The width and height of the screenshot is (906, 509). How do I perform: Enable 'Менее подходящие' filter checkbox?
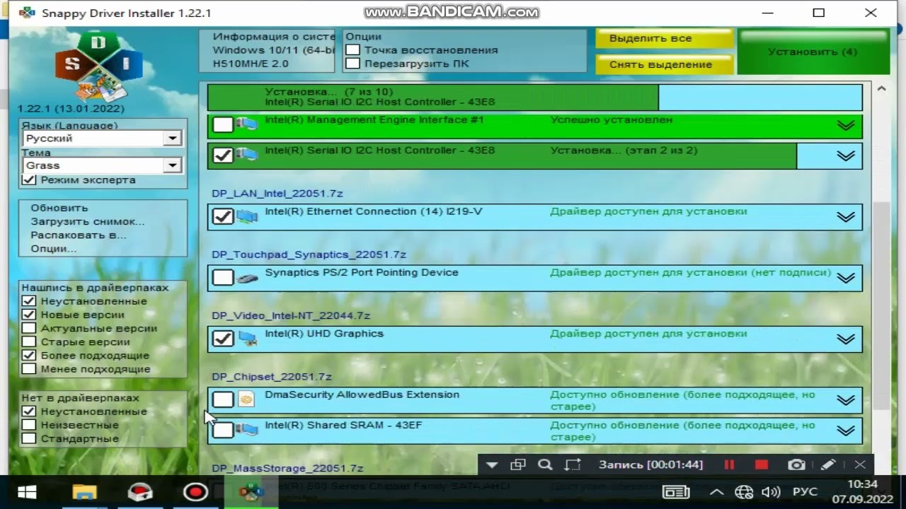tap(29, 368)
